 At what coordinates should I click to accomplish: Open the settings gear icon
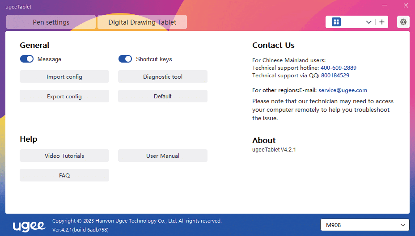403,22
